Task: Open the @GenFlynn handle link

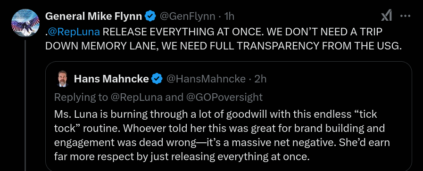Action: point(188,16)
